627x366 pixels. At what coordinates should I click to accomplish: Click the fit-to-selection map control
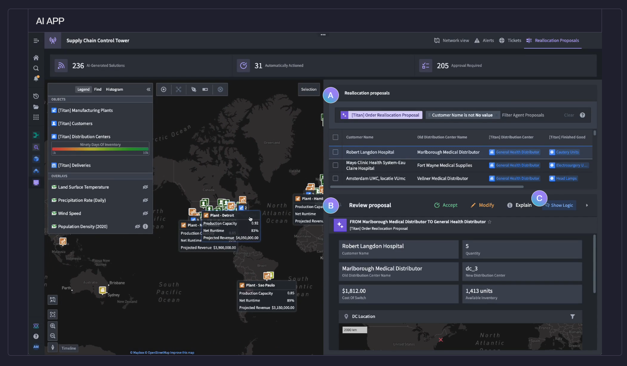[x=53, y=314]
